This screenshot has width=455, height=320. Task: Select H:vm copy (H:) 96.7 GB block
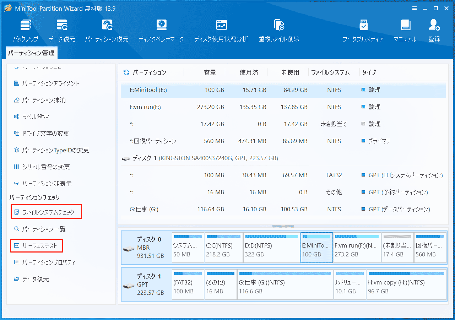(407, 284)
